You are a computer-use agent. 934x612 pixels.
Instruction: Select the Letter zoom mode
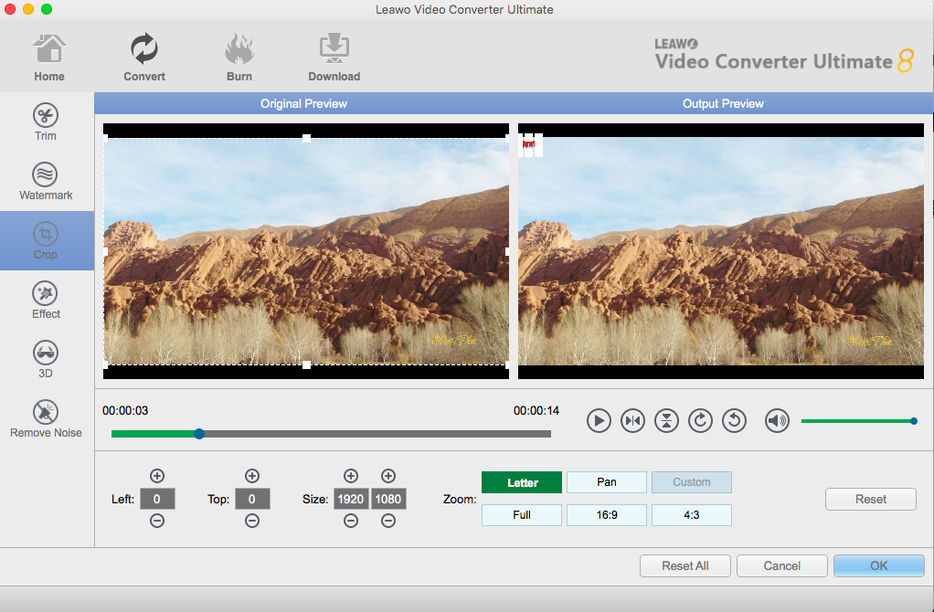pos(521,482)
